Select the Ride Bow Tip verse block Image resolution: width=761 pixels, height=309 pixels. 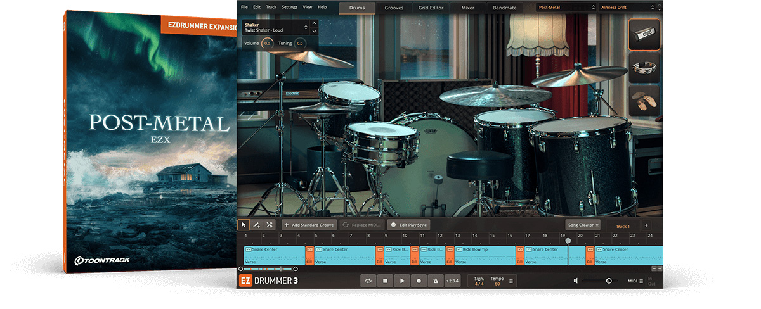click(x=484, y=255)
